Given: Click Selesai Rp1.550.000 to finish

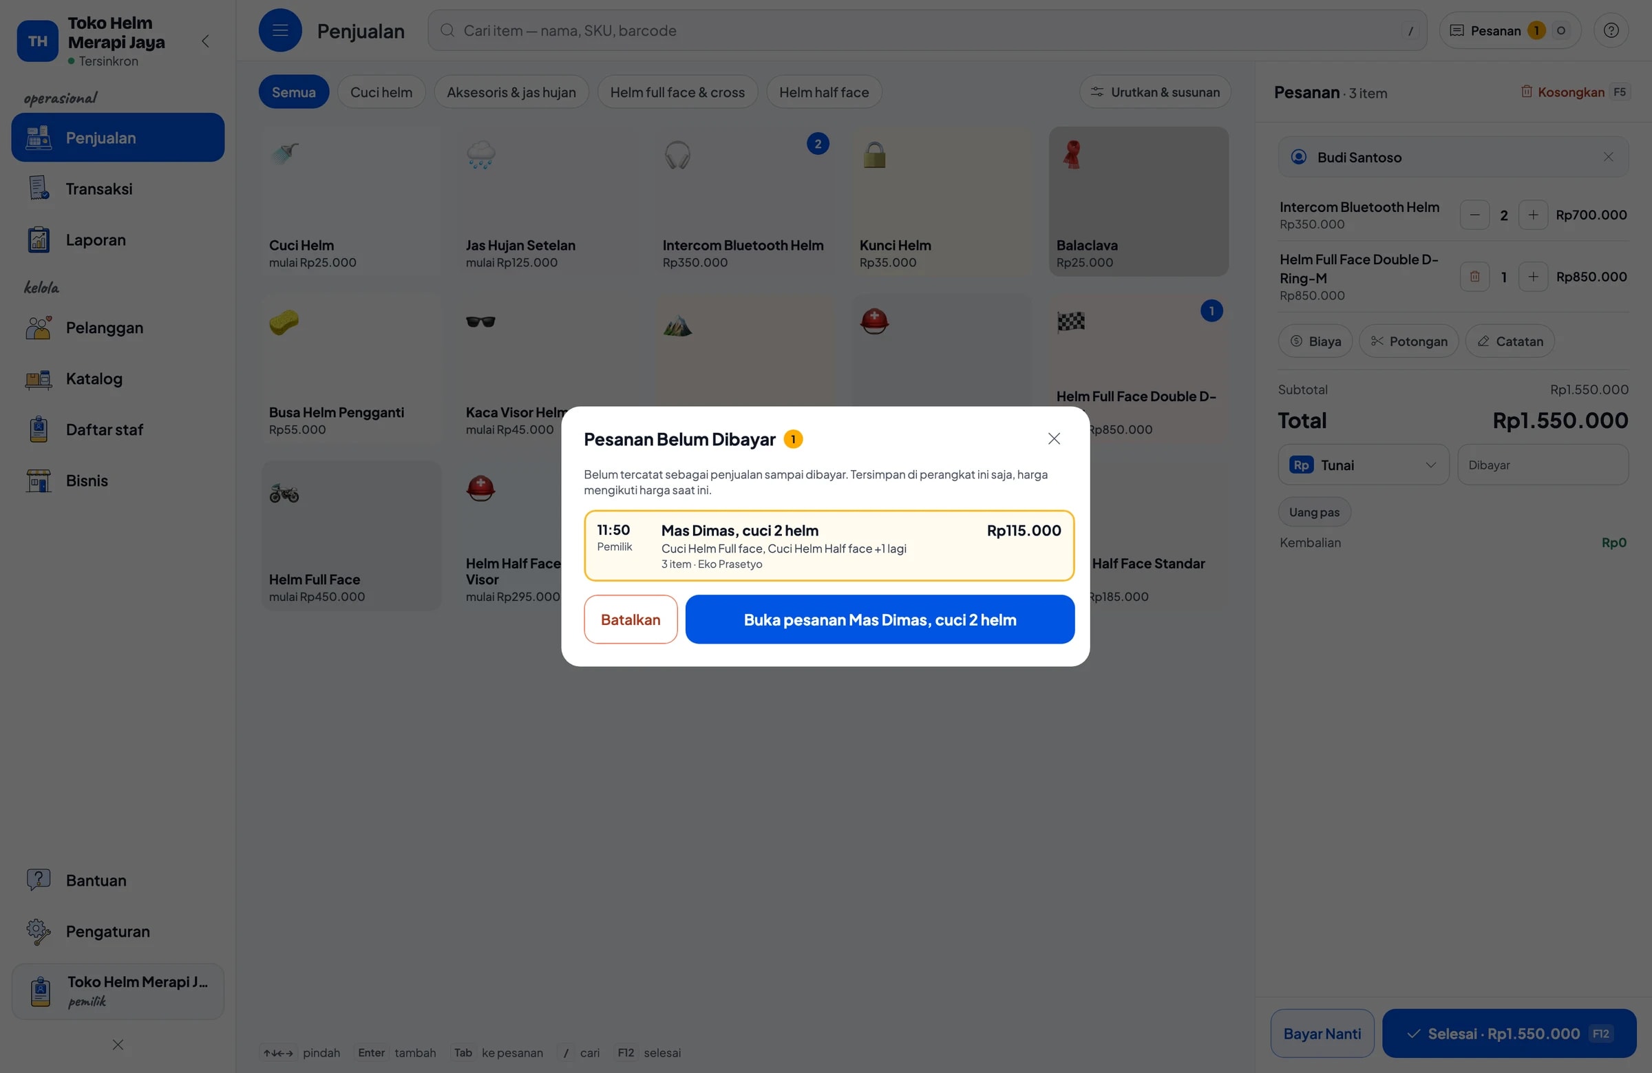Looking at the screenshot, I should click(x=1509, y=1034).
